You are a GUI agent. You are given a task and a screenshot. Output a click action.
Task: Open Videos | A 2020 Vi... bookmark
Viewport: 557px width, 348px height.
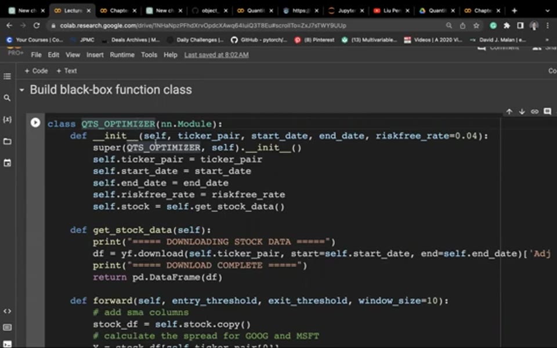433,40
